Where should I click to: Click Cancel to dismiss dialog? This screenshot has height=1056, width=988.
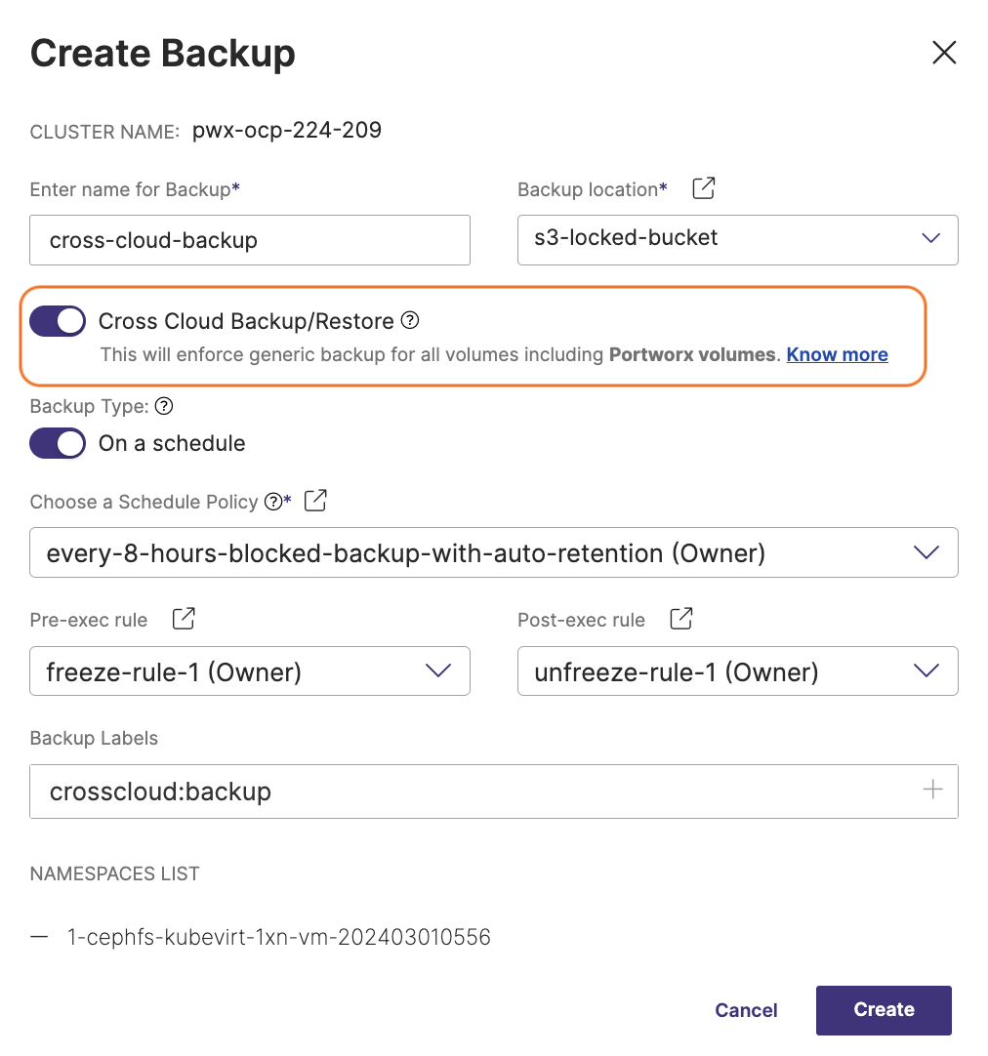[746, 1010]
